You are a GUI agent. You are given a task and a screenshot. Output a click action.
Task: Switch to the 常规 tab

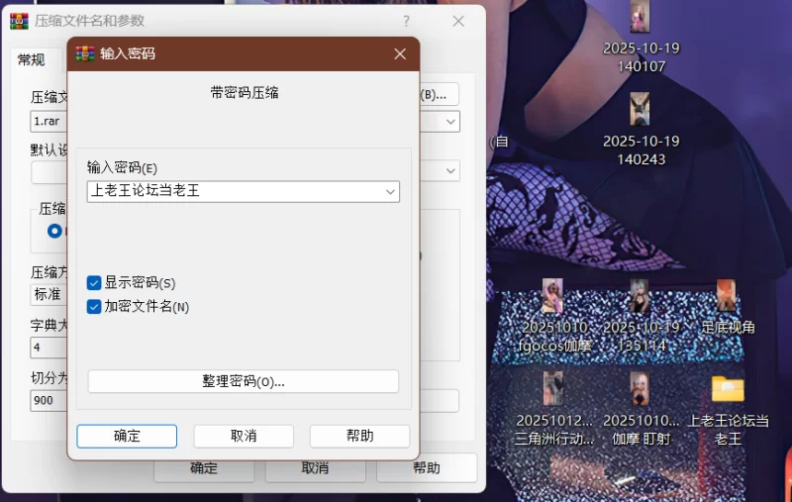31,59
